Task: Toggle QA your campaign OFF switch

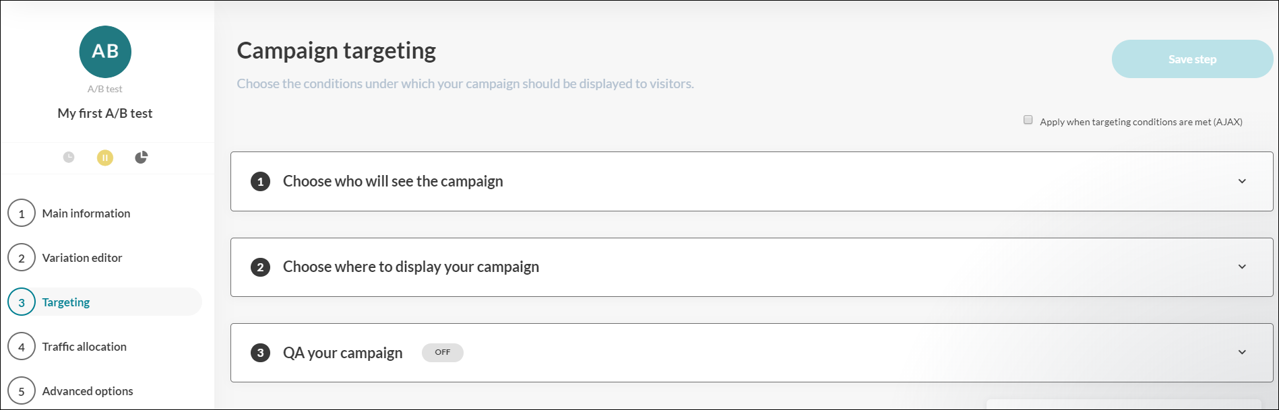Action: 442,353
